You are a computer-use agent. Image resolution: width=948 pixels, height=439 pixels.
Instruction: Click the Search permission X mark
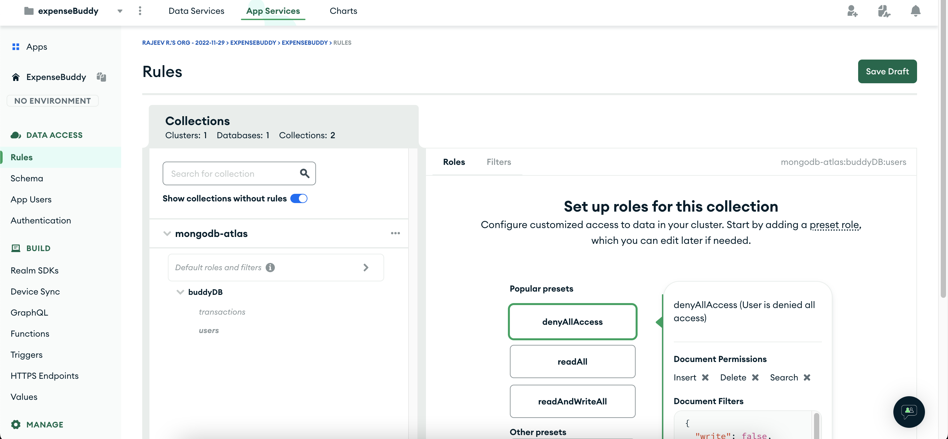[x=806, y=377]
